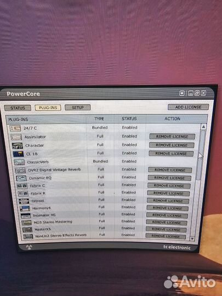Remove license for Harmony4
The image size is (222, 296).
(167, 208)
